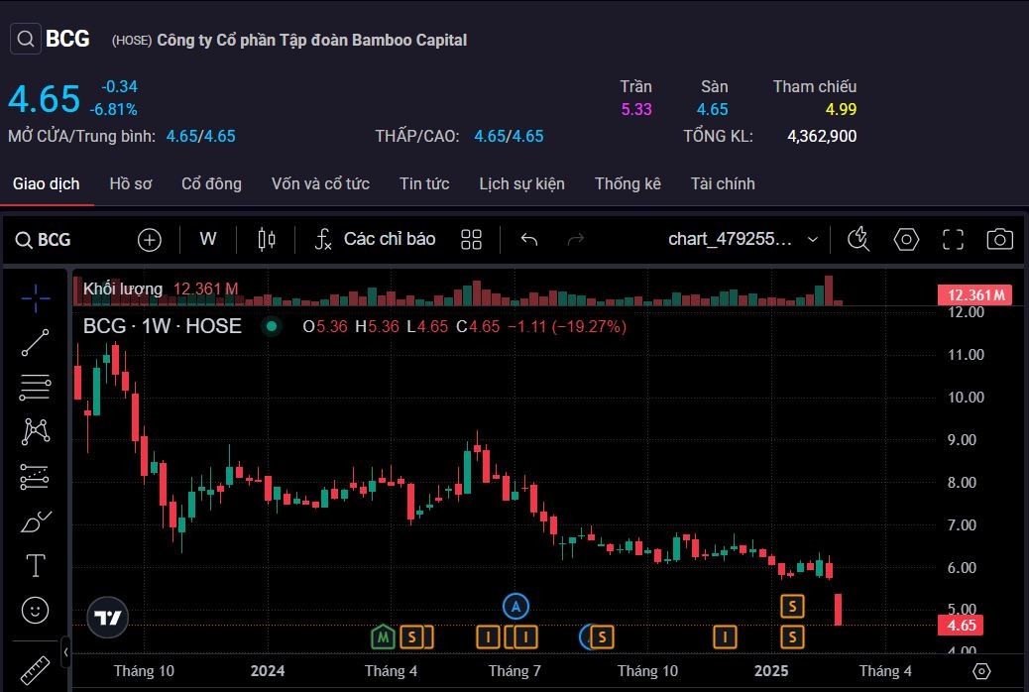Click the Sàn floor price 4.65
The height and width of the screenshot is (692, 1029).
(713, 109)
